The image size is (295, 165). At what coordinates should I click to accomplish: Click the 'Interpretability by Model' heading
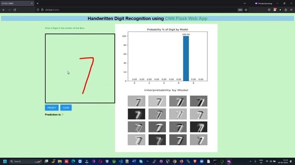(x=166, y=90)
